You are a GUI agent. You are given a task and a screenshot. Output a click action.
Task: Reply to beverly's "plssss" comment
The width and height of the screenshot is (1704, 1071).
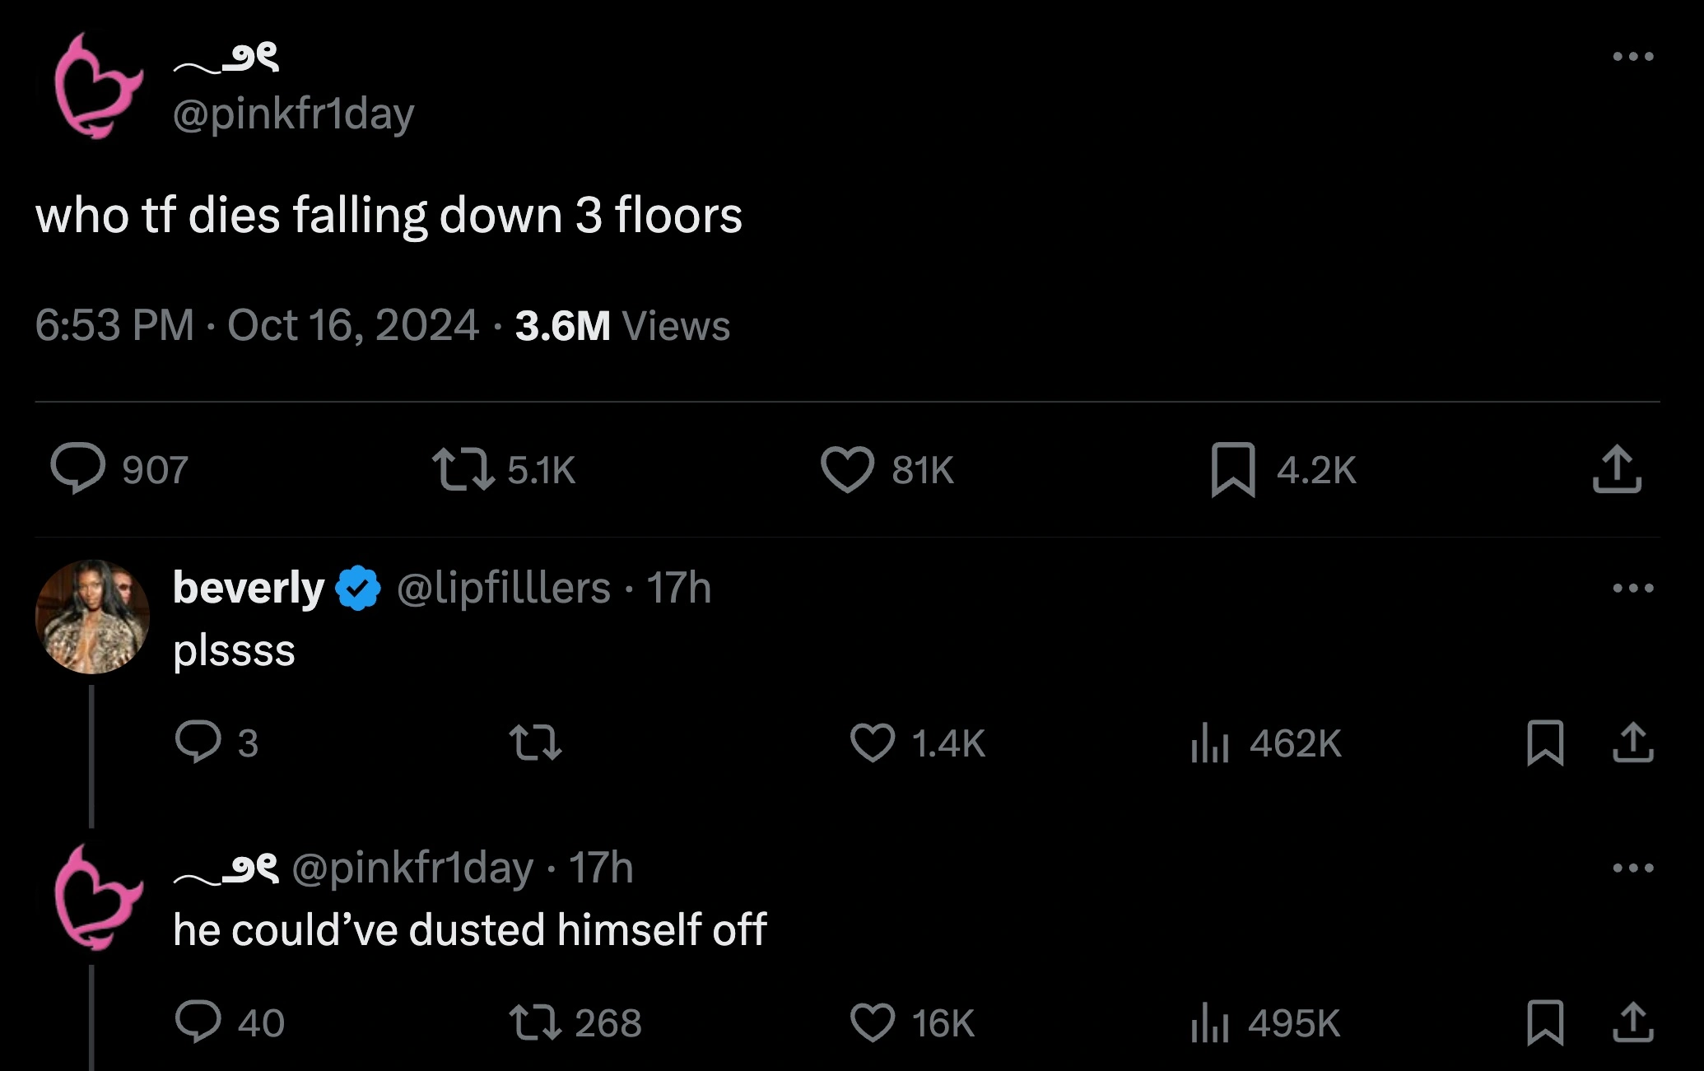point(198,742)
